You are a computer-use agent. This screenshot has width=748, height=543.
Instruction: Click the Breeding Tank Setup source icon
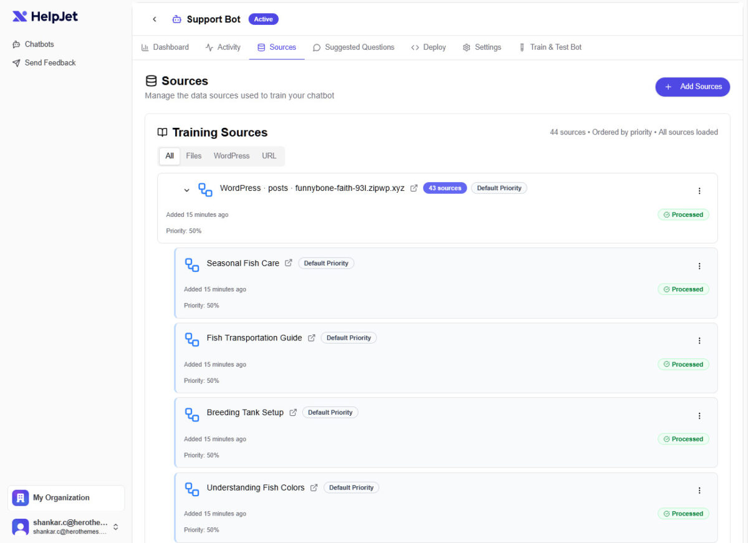pyautogui.click(x=192, y=414)
